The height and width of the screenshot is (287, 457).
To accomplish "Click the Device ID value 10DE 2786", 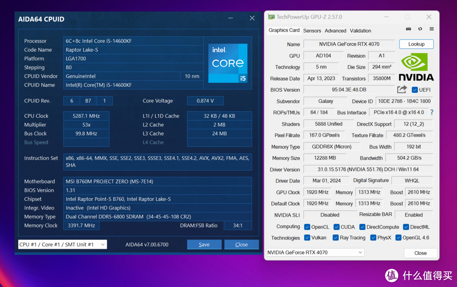I will pyautogui.click(x=404, y=101).
